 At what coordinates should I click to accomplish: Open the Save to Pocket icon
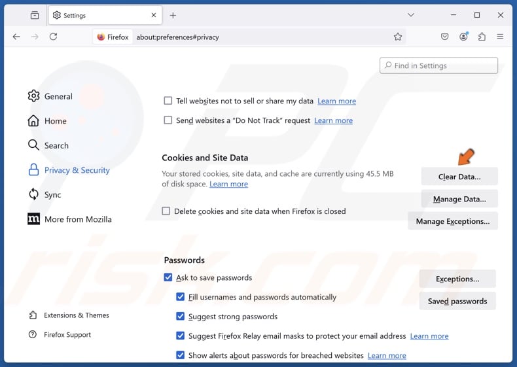pos(445,37)
